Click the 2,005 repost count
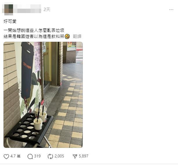Screen dimensions: 178x167 pos(59,156)
